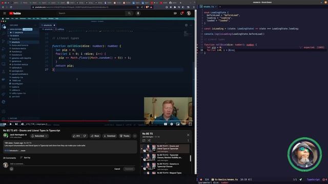Open emoji picker under the comment box
Screen dimensions: 328x184
coord(11,169)
